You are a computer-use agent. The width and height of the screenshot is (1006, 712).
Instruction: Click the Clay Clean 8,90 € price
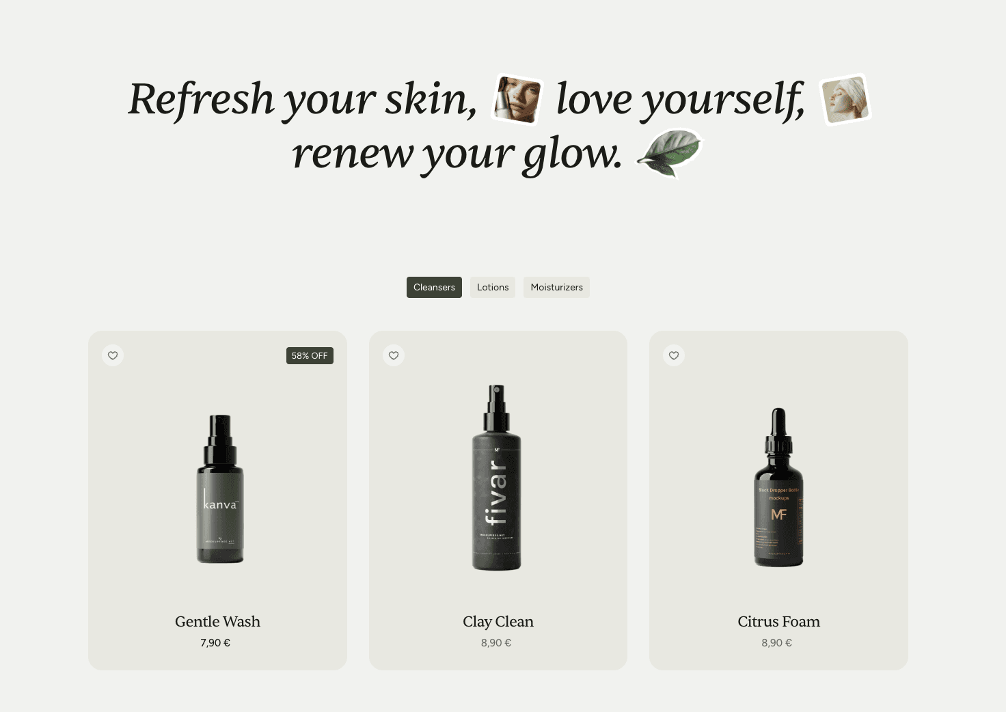coord(496,643)
